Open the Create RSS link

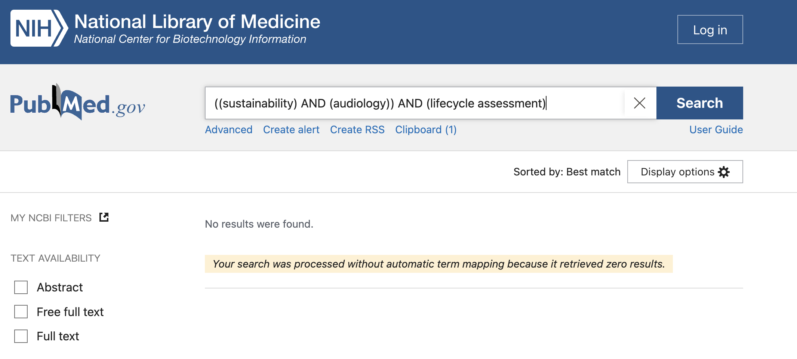357,129
